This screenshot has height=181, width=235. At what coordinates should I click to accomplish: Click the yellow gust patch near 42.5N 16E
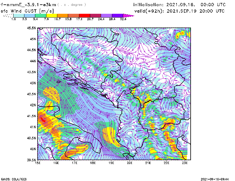coord(52,95)
